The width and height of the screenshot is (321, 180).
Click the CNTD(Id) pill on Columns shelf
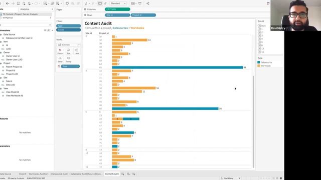coord(117,9)
